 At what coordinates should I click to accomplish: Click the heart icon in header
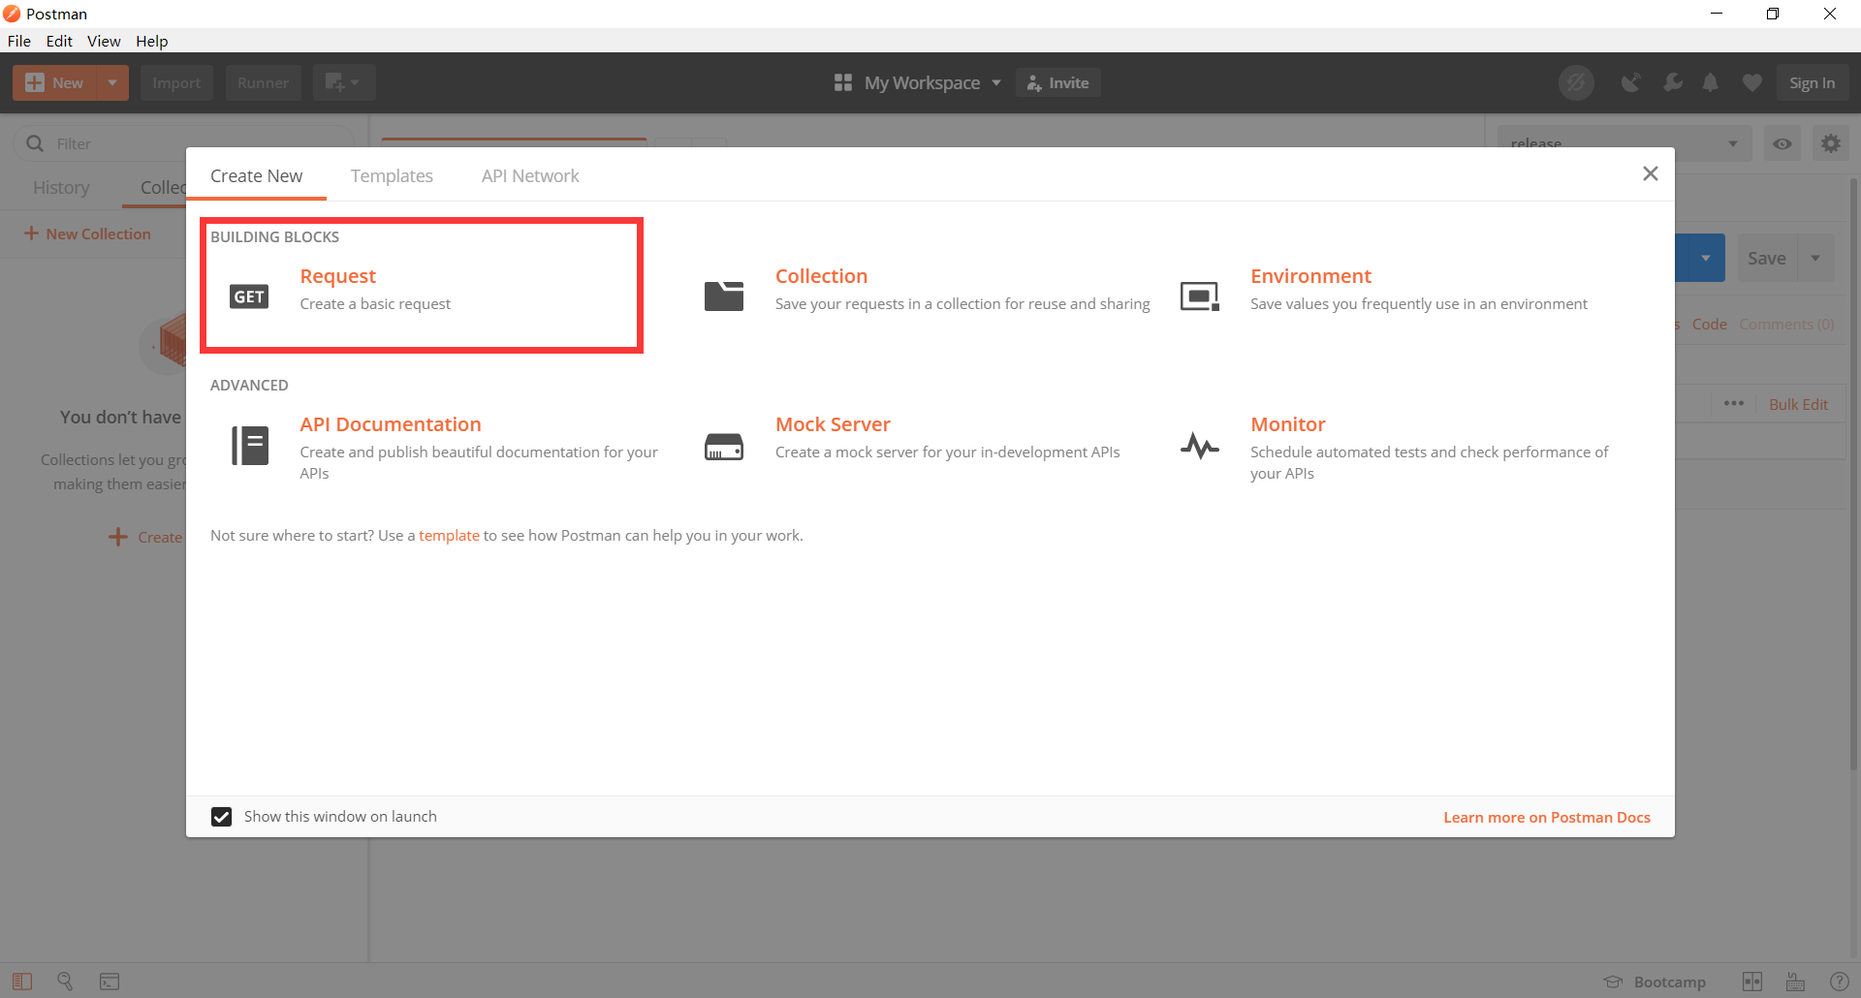[x=1751, y=83]
